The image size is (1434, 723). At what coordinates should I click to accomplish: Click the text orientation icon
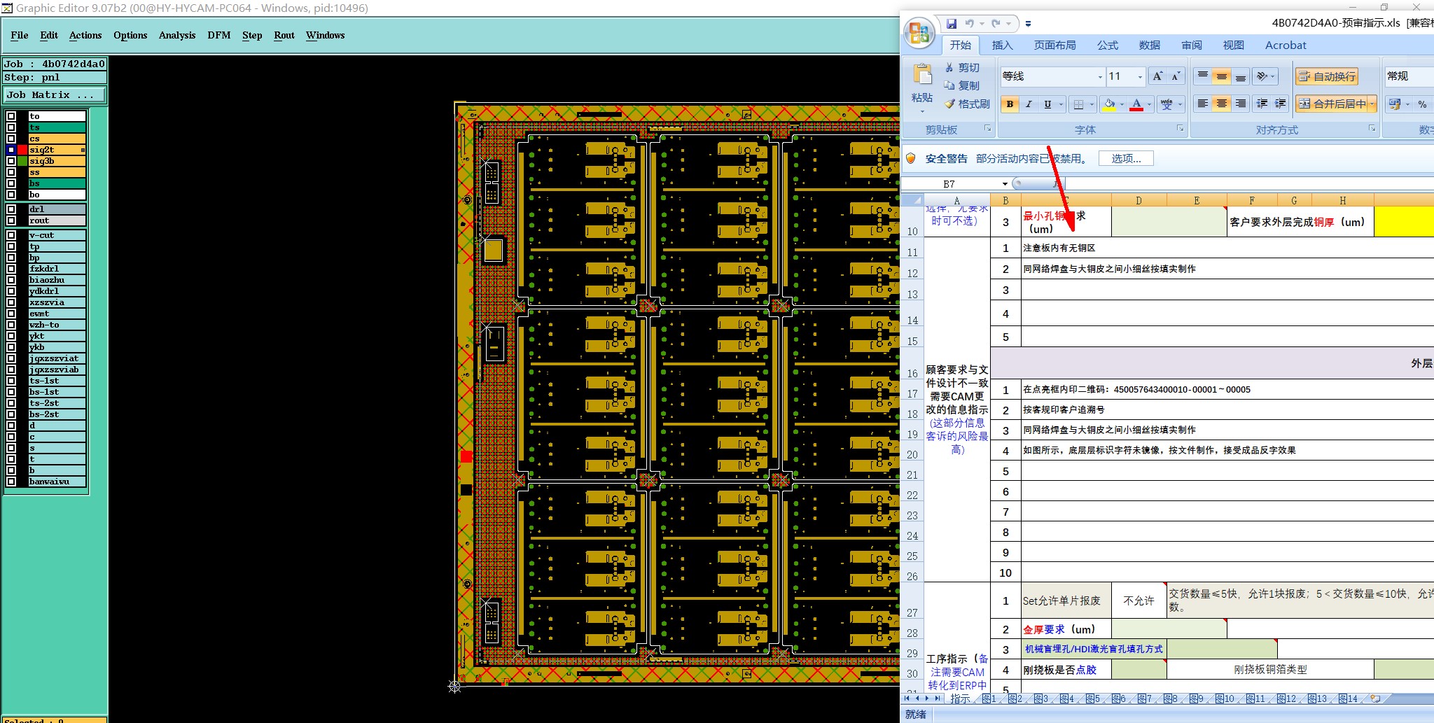coord(1262,76)
